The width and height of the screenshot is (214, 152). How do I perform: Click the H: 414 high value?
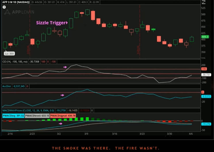click(x=60, y=2)
